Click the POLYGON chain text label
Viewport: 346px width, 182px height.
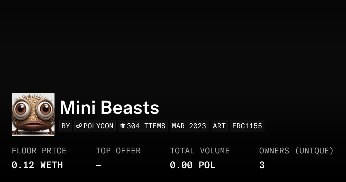click(x=98, y=126)
